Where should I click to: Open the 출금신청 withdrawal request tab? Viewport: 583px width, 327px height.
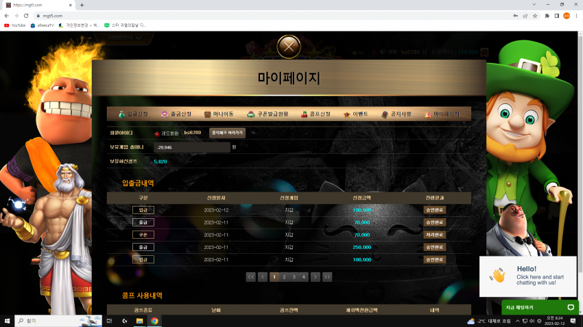(176, 114)
